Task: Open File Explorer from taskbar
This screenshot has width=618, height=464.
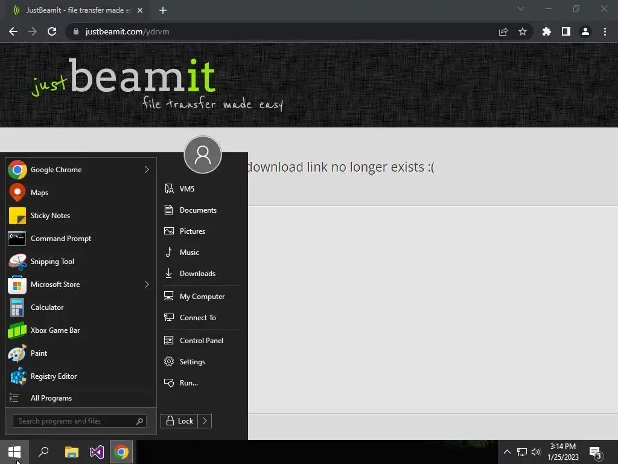Action: (71, 452)
